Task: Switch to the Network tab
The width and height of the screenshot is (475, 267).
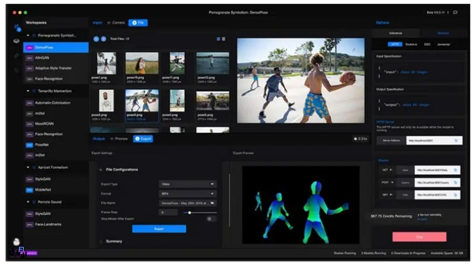Action: point(443,33)
